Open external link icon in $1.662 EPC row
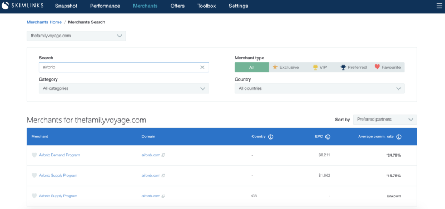 click(164, 176)
